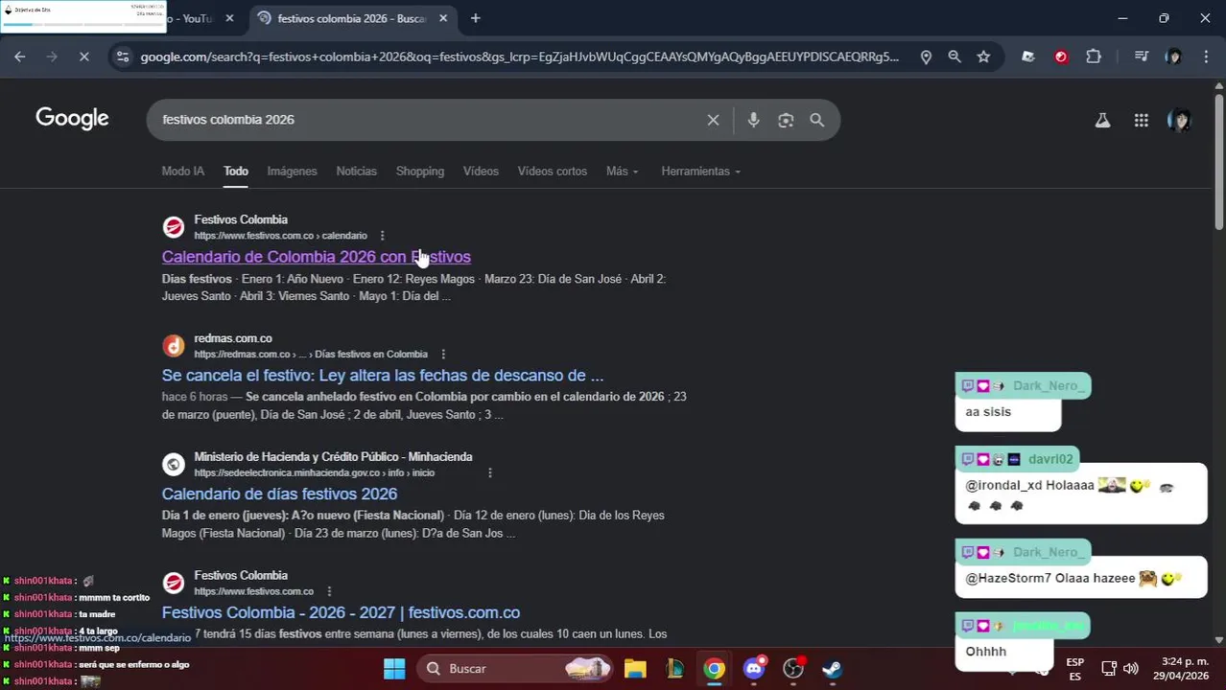Viewport: 1226px width, 690px height.
Task: Open Calendario de Colombia 2026 con Festivos
Action: tap(316, 257)
